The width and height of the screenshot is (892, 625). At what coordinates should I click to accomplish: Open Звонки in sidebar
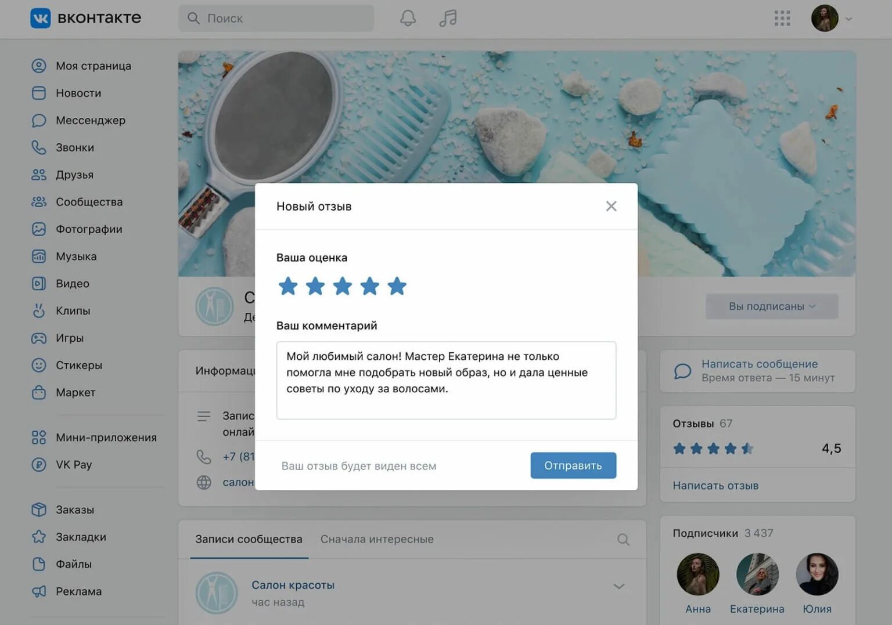coord(74,148)
